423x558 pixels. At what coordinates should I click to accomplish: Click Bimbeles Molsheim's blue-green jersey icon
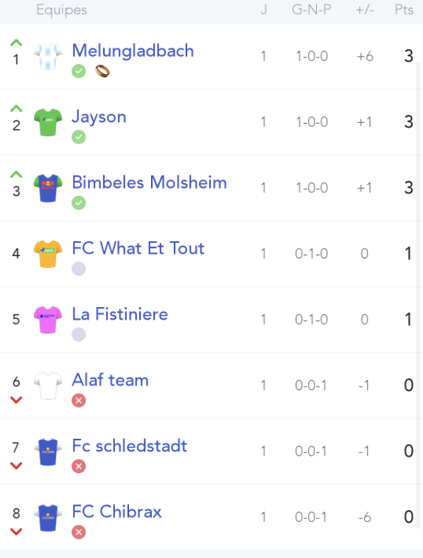[48, 188]
